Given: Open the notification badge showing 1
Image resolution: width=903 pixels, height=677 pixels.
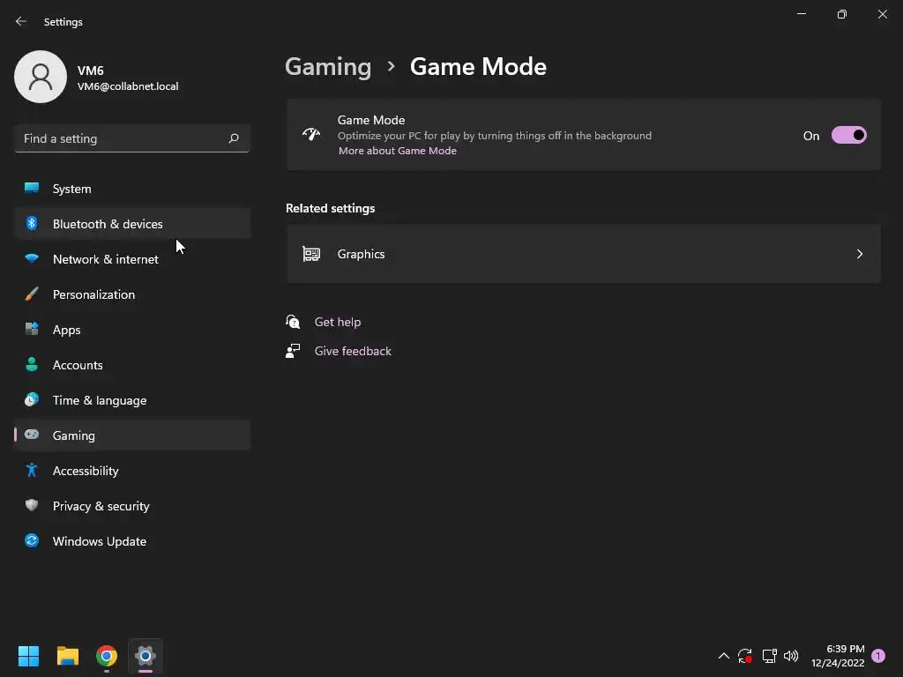Looking at the screenshot, I should [x=878, y=656].
